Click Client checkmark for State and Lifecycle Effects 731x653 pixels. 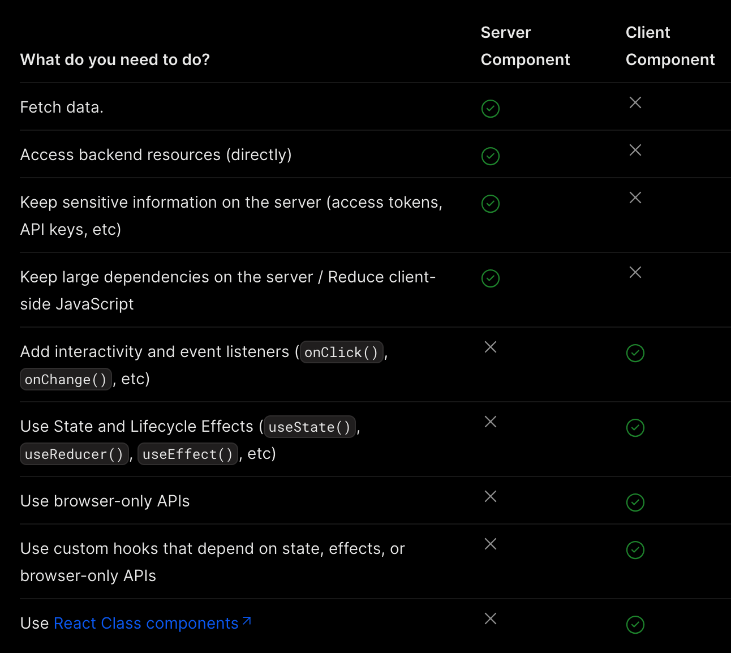[635, 428]
